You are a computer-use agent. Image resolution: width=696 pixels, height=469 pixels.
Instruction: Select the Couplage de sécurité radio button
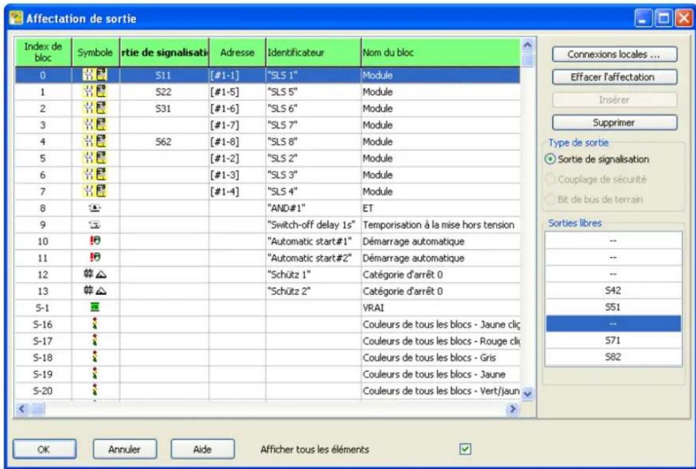(551, 180)
